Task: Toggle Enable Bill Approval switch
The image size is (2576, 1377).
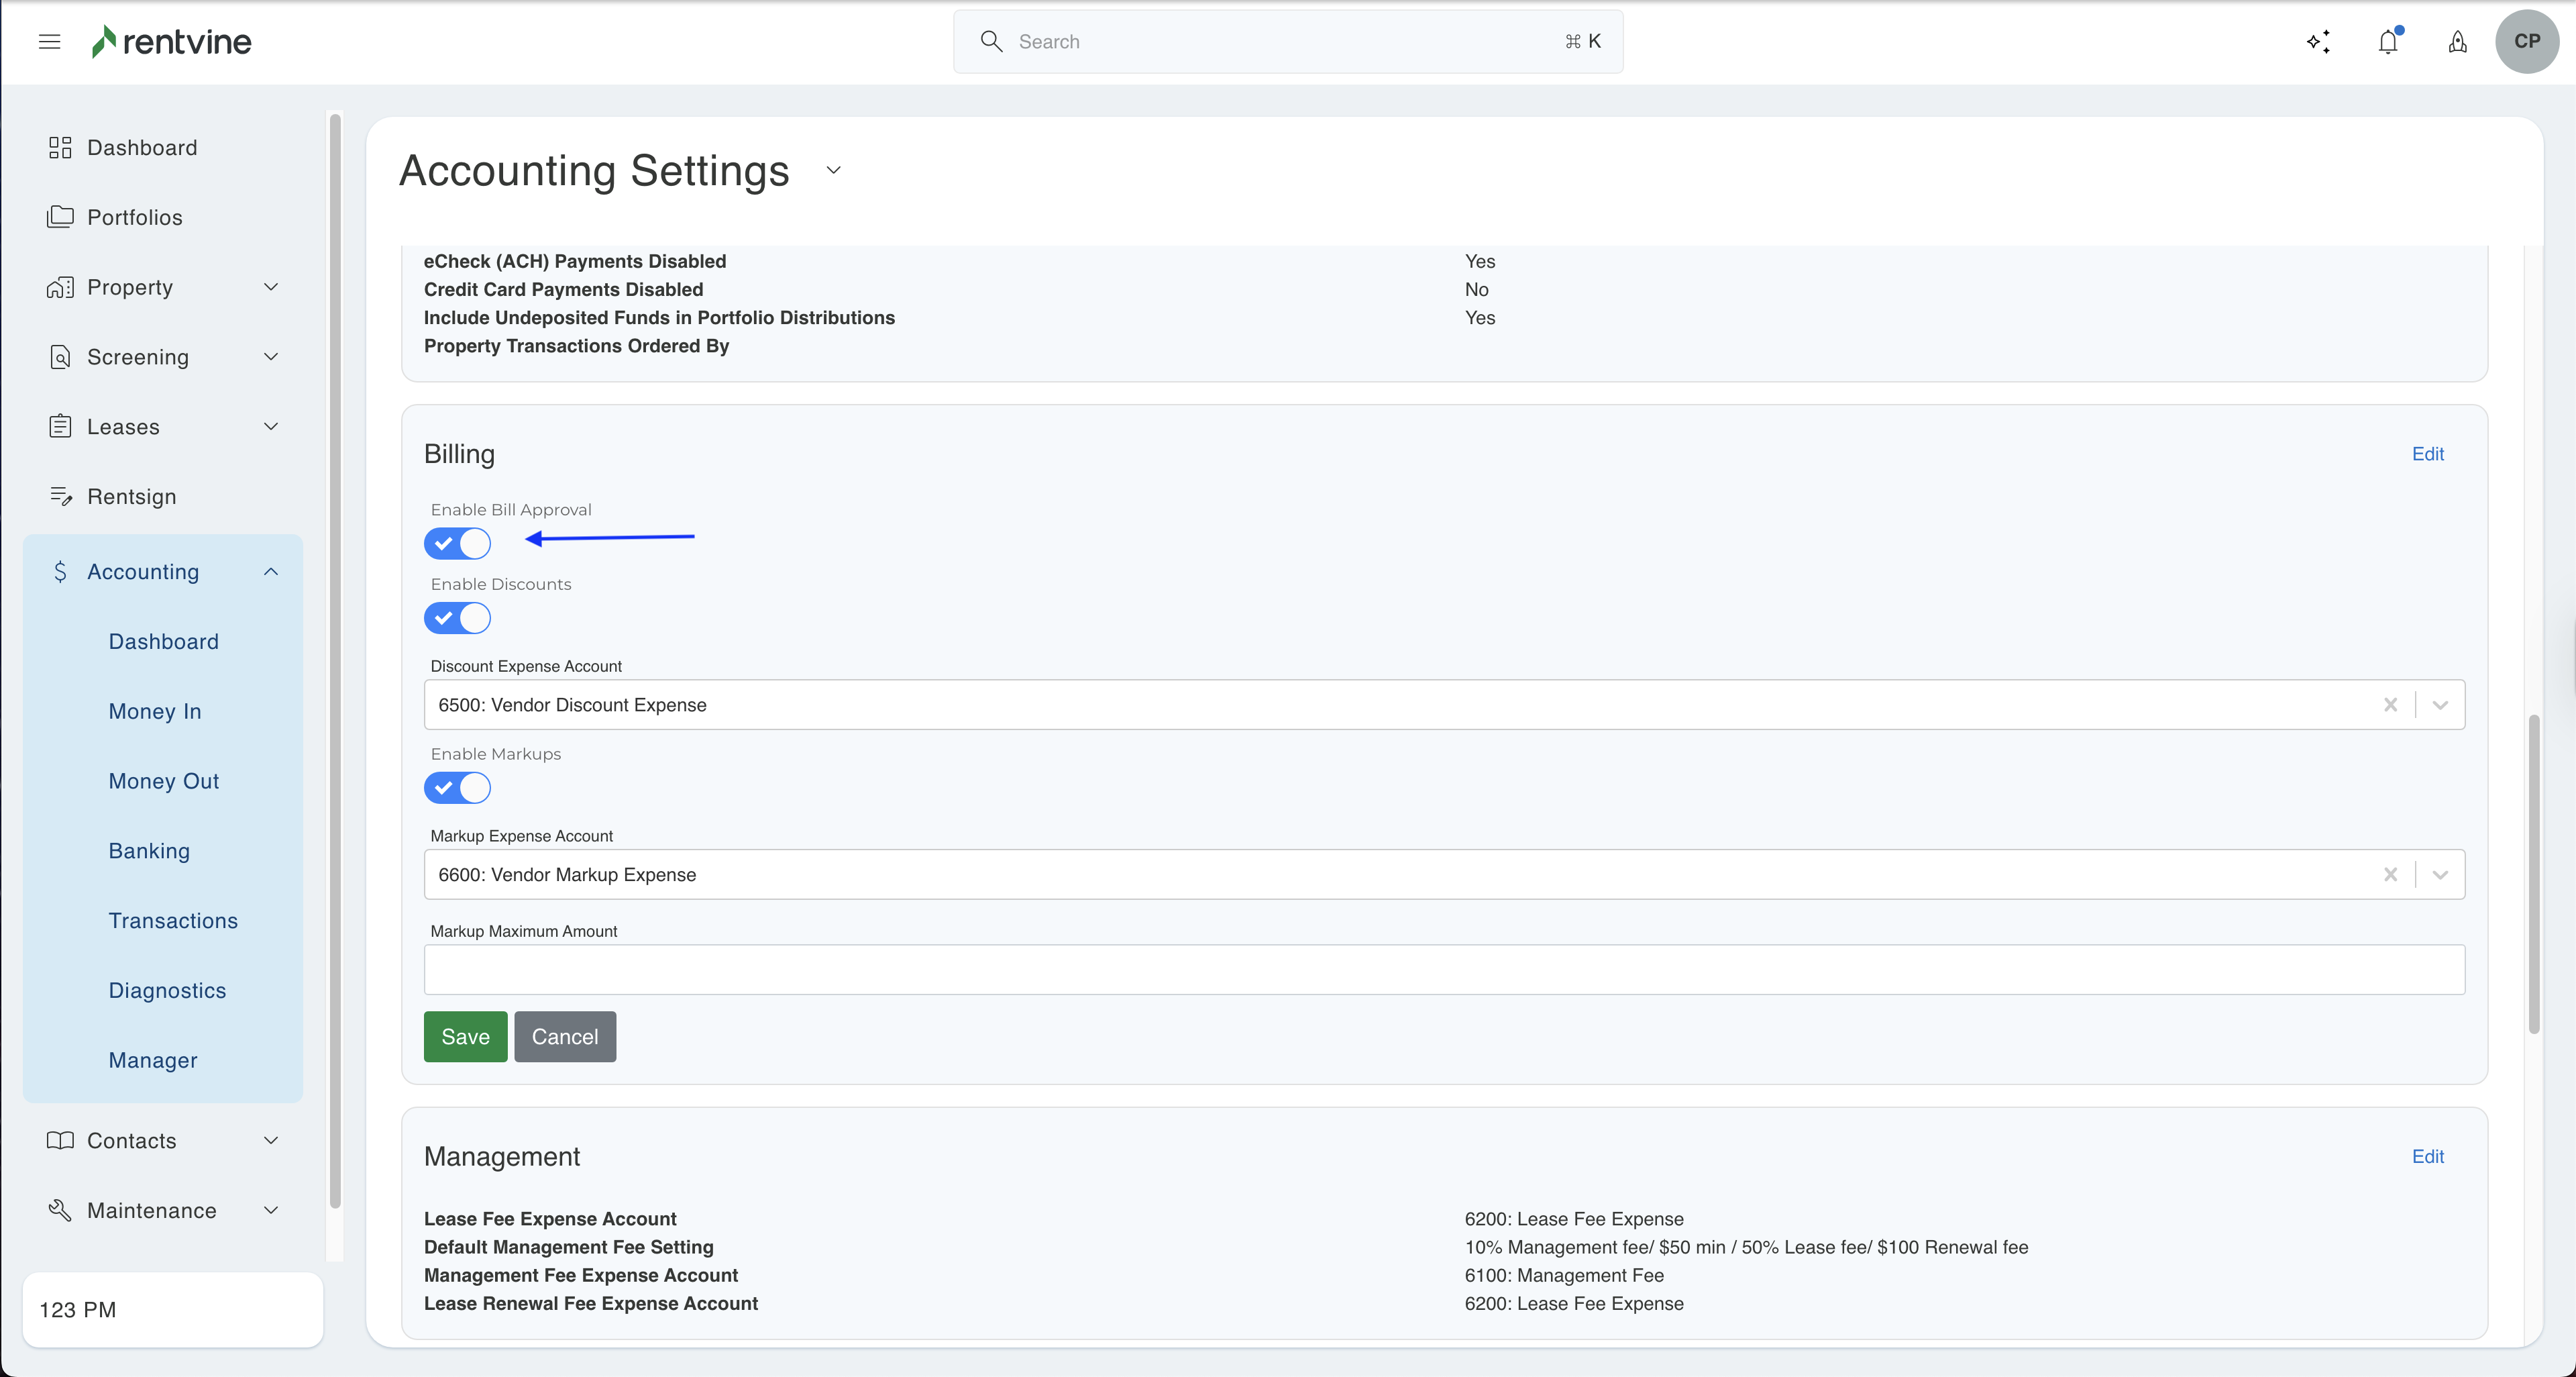Action: (x=458, y=544)
